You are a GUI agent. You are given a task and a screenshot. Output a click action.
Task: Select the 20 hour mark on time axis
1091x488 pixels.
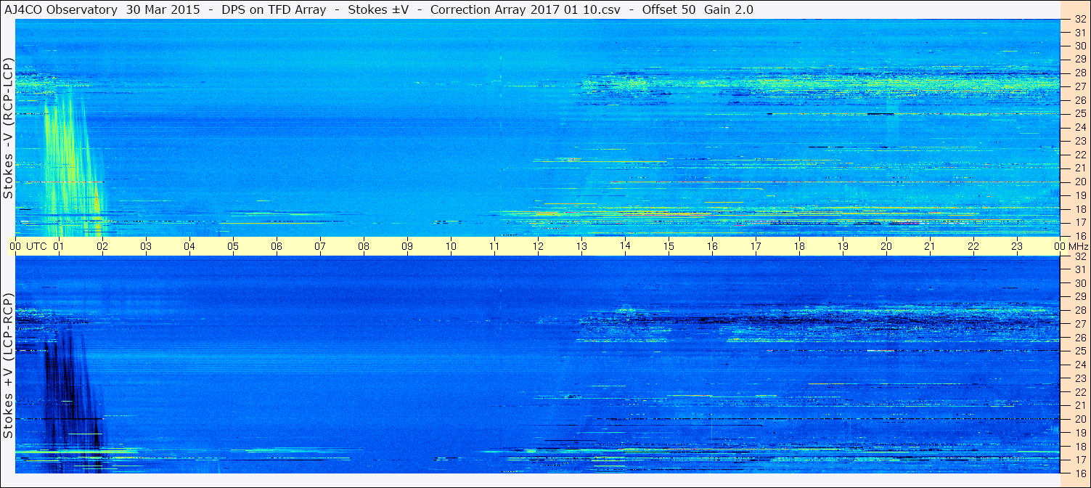tap(886, 246)
